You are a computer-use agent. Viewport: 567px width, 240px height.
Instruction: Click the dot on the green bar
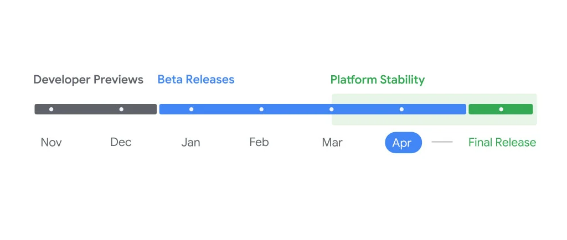point(501,109)
